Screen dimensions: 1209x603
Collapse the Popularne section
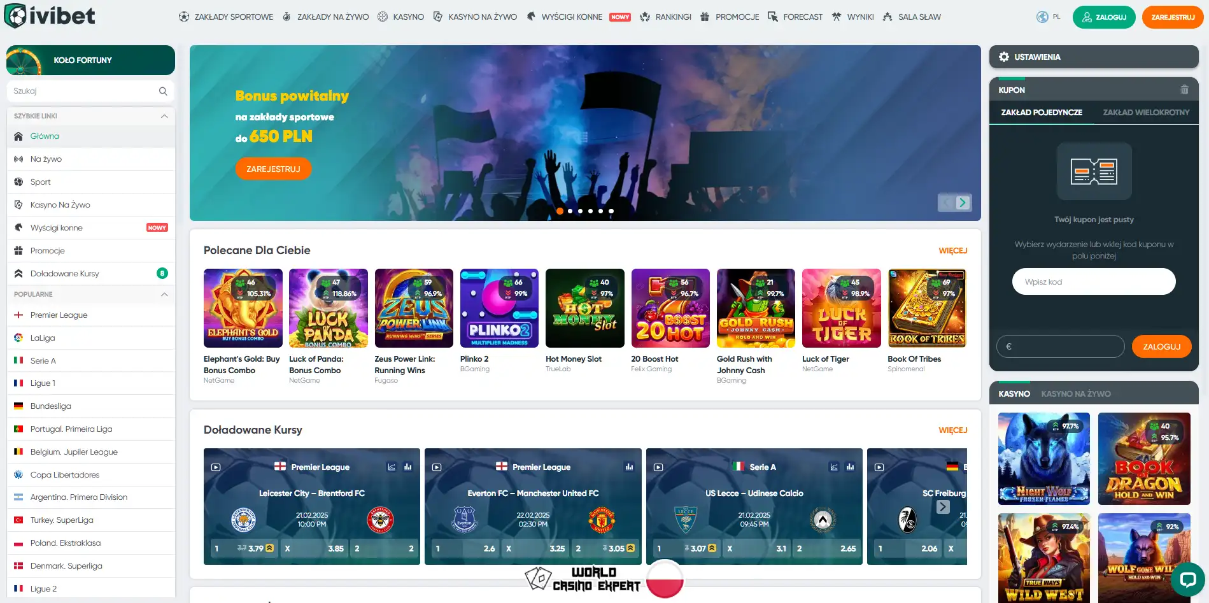(164, 294)
